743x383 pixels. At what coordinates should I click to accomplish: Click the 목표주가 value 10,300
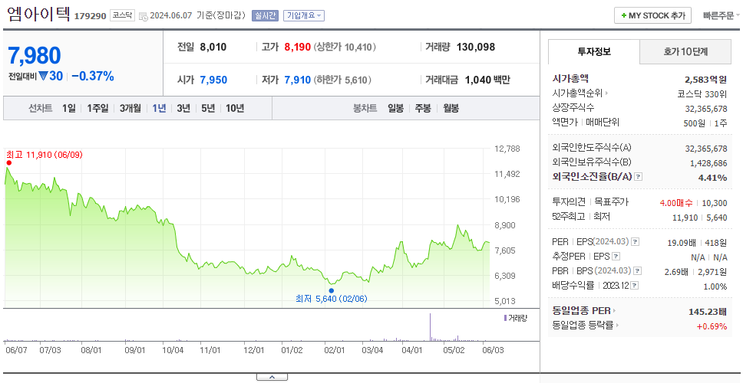click(715, 203)
